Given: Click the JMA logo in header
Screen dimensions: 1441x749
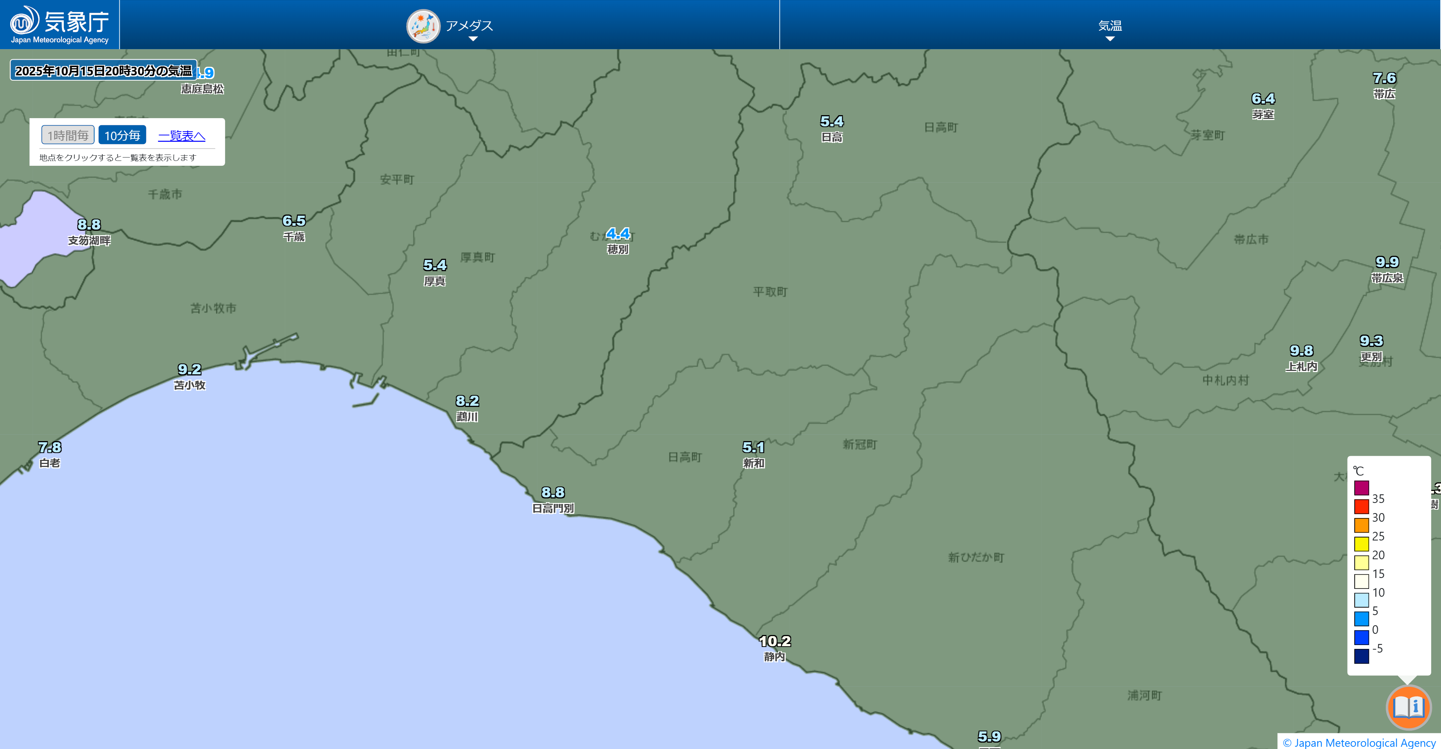Looking at the screenshot, I should [59, 25].
